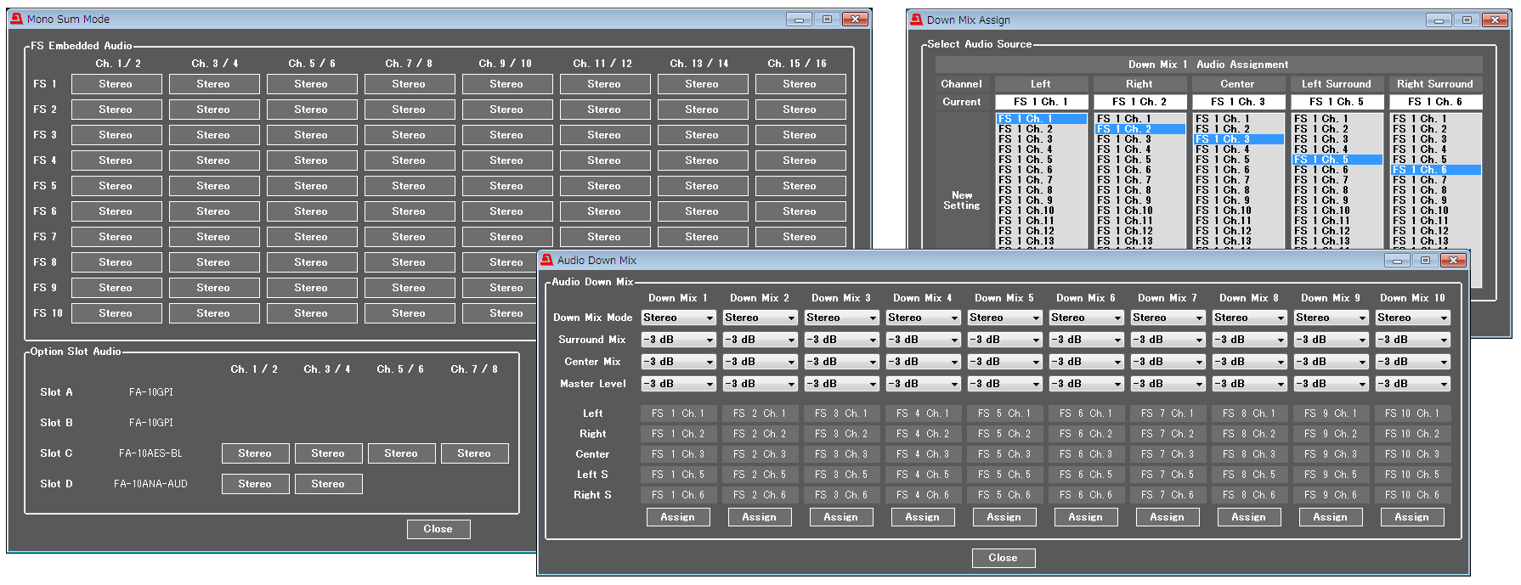Open the Down Mix 10 Master Level dropdown
The image size is (1521, 585).
1412,384
